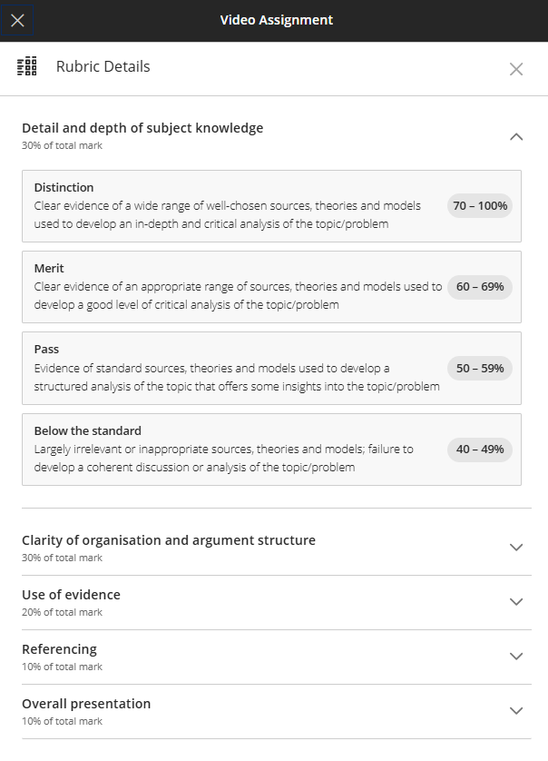Screen dimensions: 548x761
Task: Click the Use of evidence title
Action: click(x=71, y=595)
